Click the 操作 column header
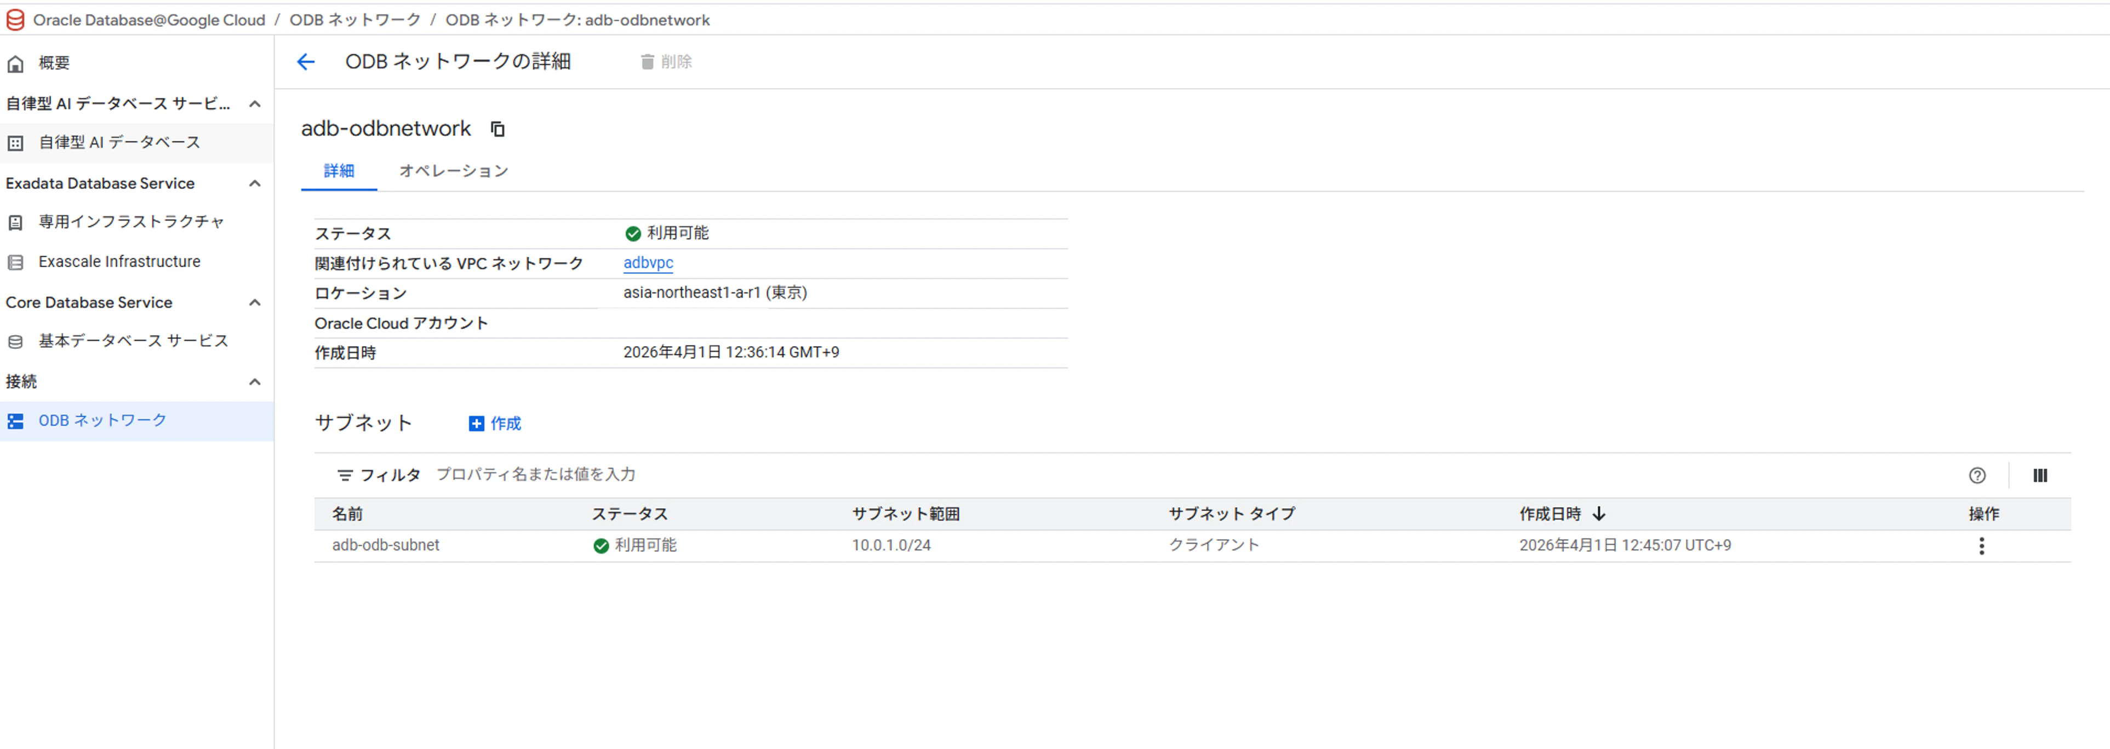Screen dimensions: 2110x749 1984,514
